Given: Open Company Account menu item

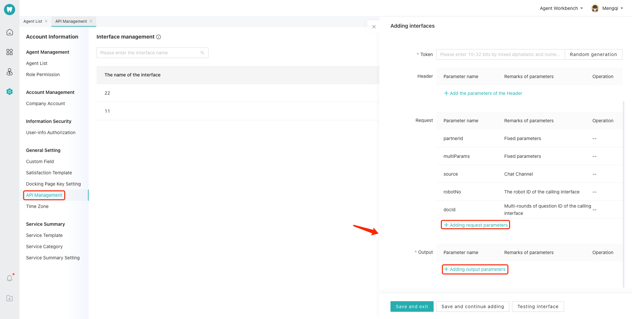Looking at the screenshot, I should point(45,103).
